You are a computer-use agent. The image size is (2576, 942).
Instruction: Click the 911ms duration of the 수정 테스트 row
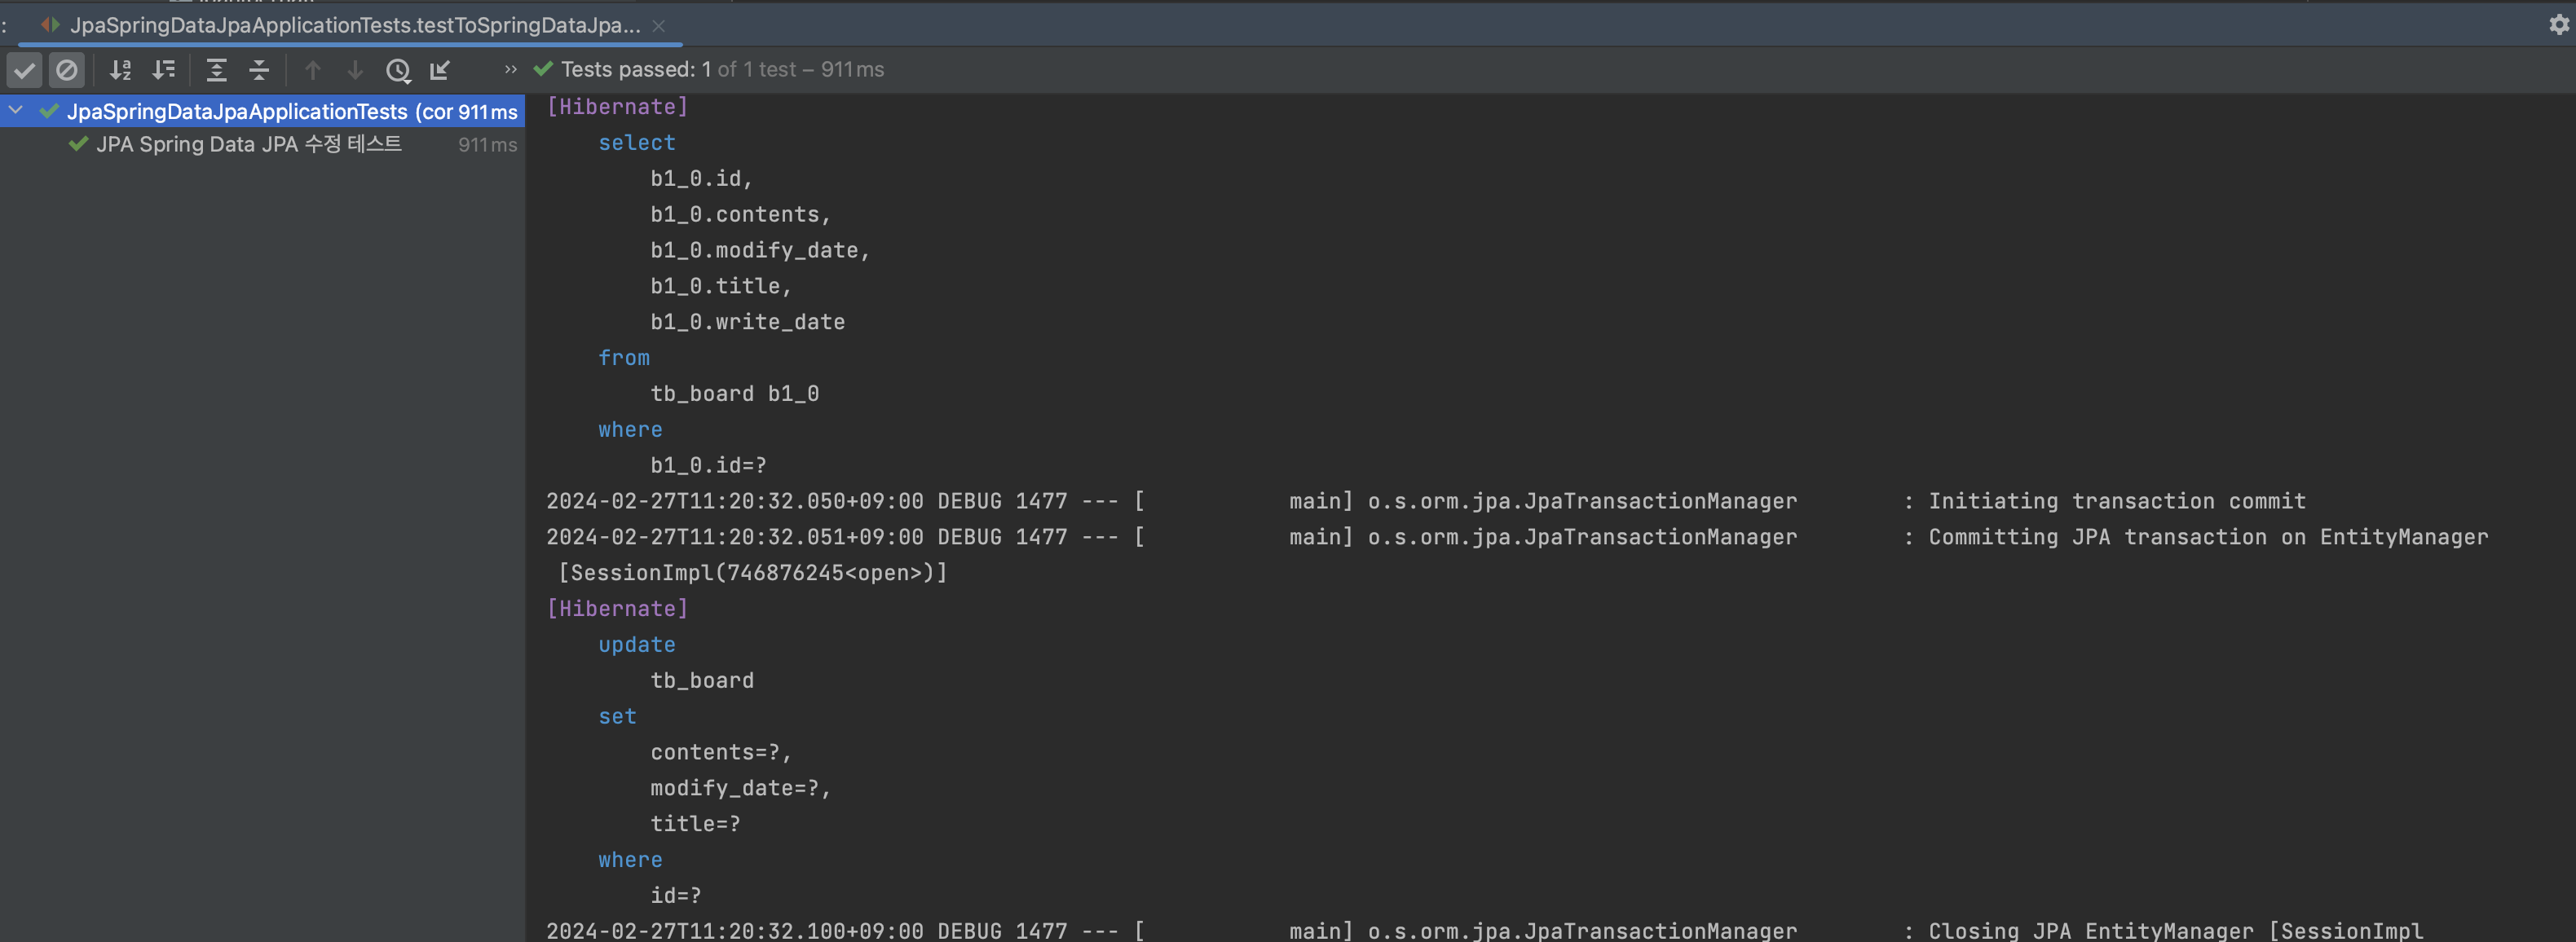[487, 145]
